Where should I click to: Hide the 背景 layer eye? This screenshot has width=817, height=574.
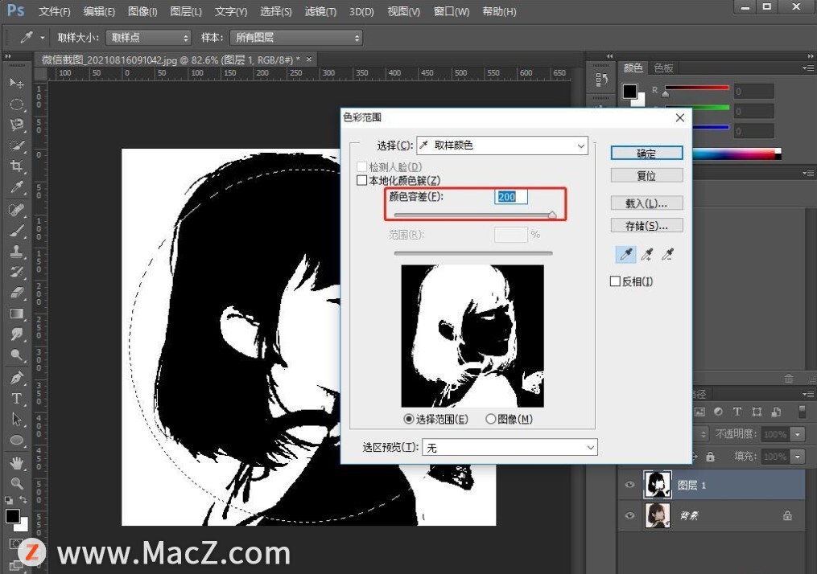point(629,515)
